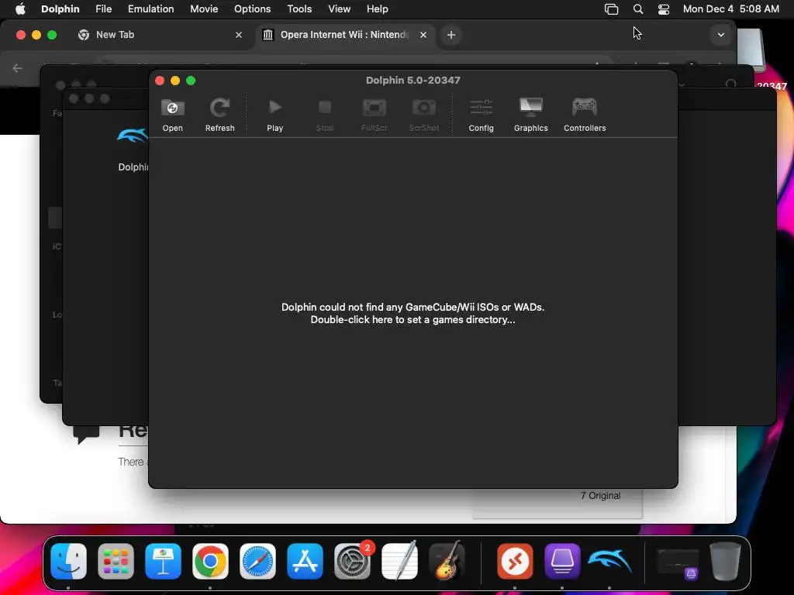Switch to the Opera Internet Wii tab
The height and width of the screenshot is (595, 794).
(344, 34)
